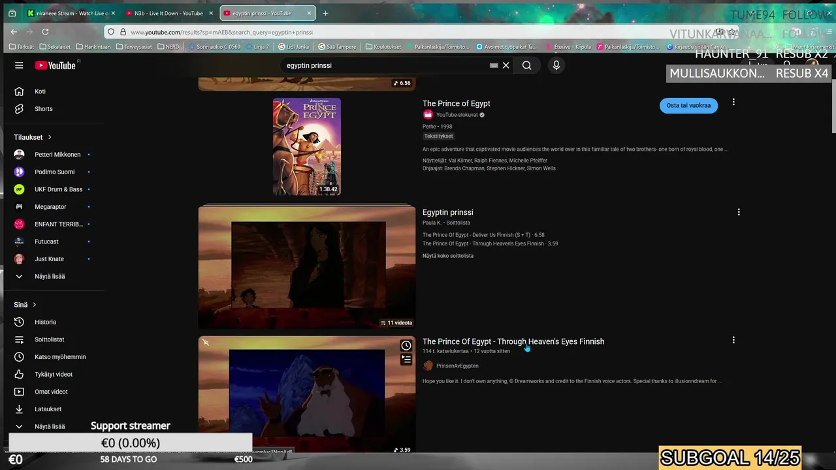Open the on-screen keyboard icon in search
This screenshot has width=836, height=470.
point(494,65)
